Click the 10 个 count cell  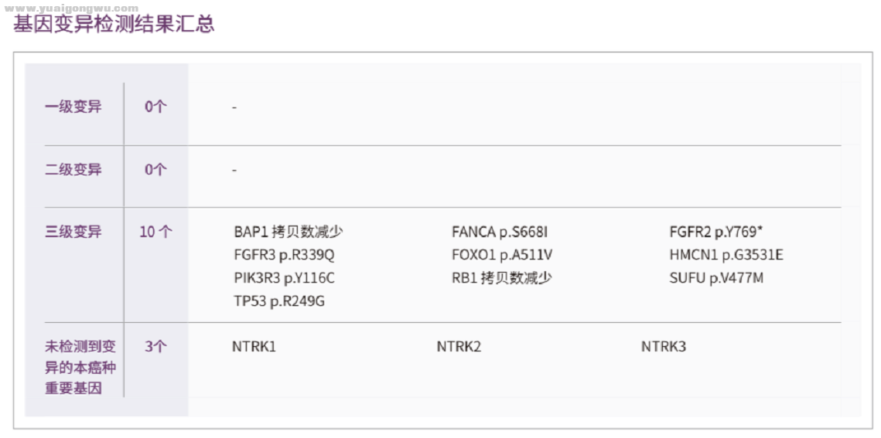156,232
